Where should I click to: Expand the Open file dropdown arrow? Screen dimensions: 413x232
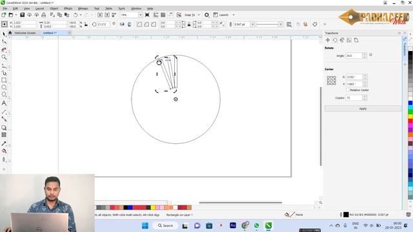tap(15, 15)
